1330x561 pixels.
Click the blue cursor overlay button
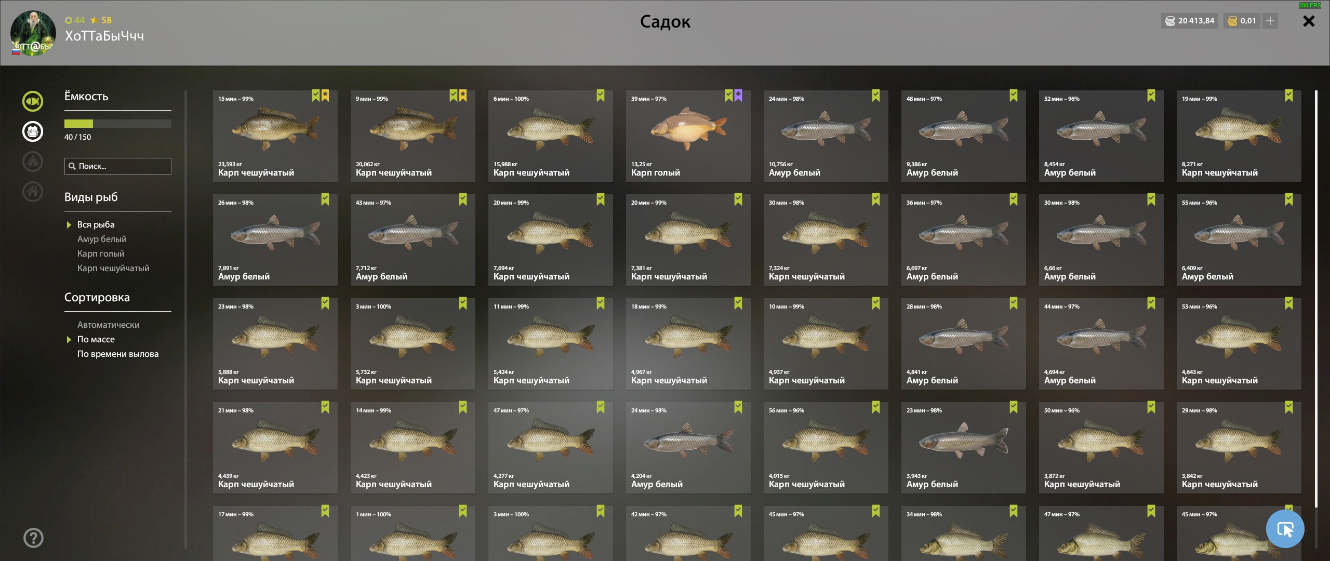[1285, 529]
